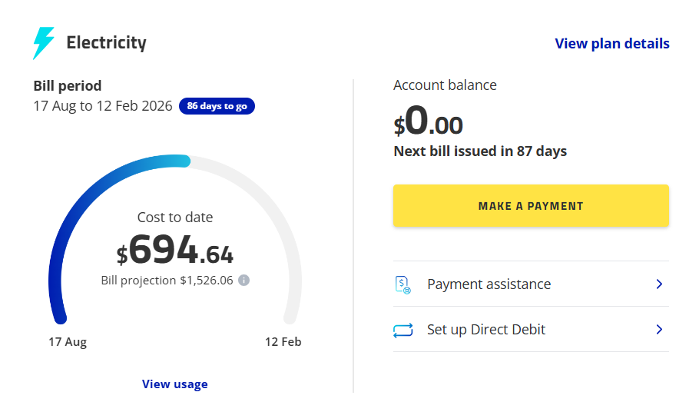Click the Payment assistance dollar icon
This screenshot has height=412, width=699.
point(403,284)
